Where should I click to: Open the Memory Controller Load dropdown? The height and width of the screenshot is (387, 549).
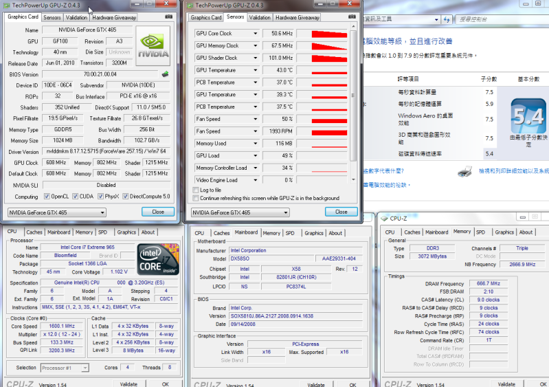tap(255, 168)
